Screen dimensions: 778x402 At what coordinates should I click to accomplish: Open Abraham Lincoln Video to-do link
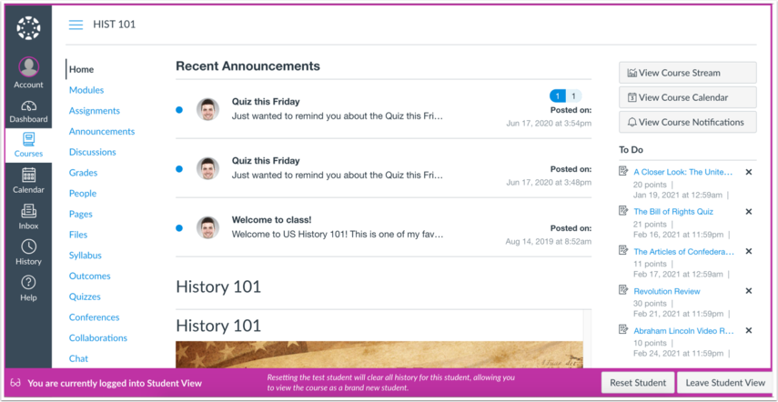(x=683, y=331)
